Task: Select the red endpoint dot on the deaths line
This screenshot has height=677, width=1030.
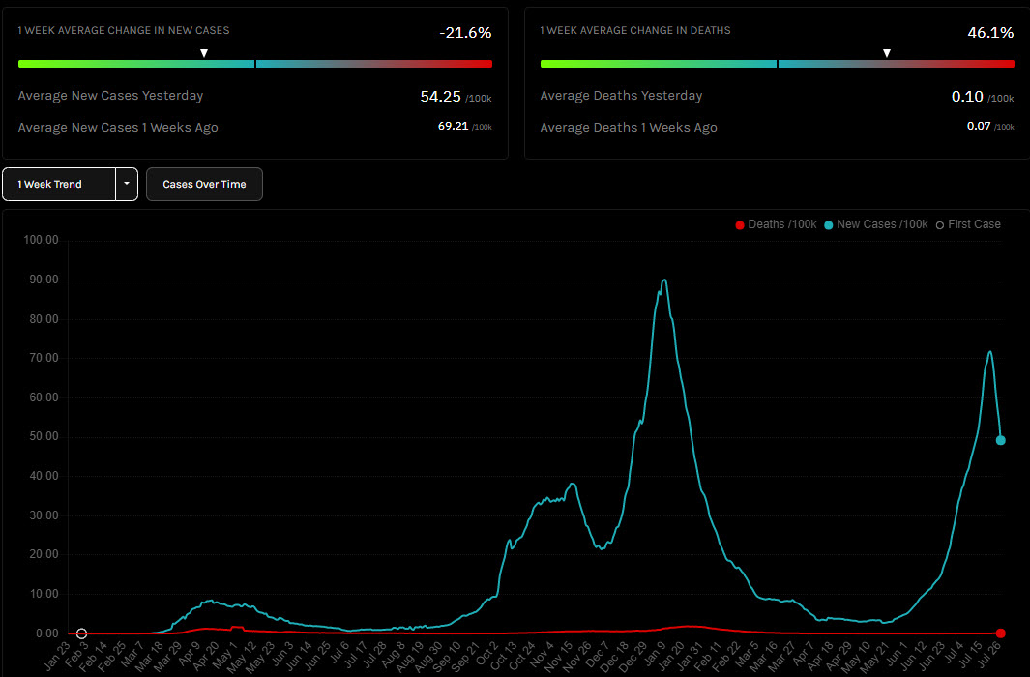Action: (1001, 633)
